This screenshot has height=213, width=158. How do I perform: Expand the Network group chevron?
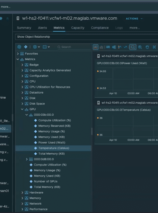[x=22, y=203]
